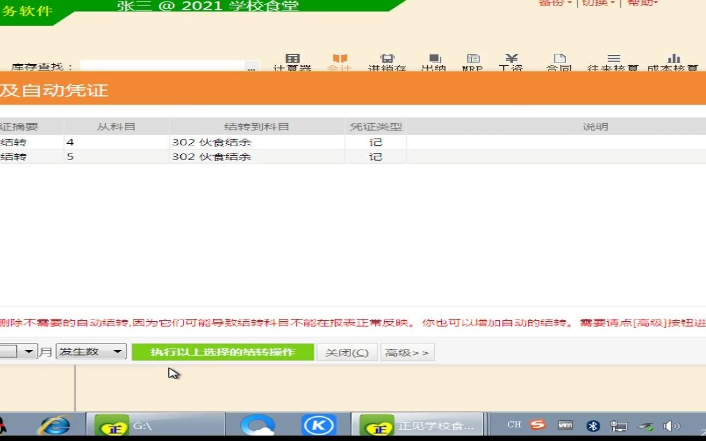Viewport: 706px width, 441px height.
Task: Open the 合同 contract module icon
Action: (559, 63)
